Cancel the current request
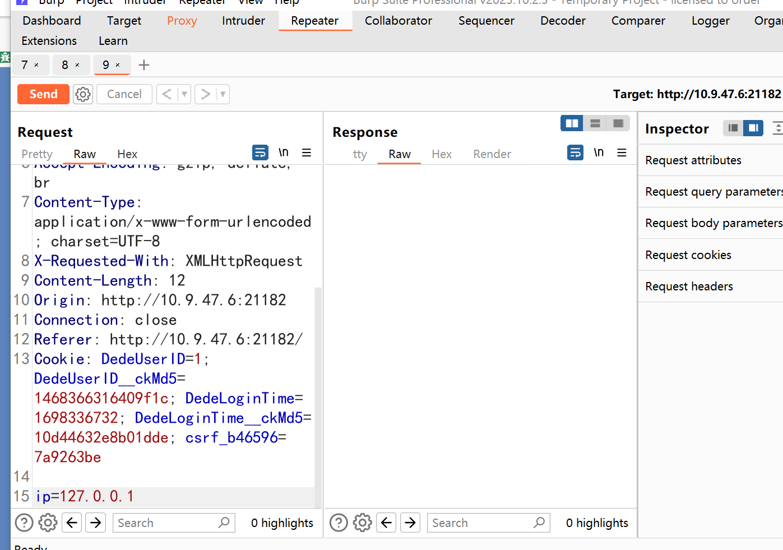This screenshot has height=550, width=783. (x=124, y=94)
